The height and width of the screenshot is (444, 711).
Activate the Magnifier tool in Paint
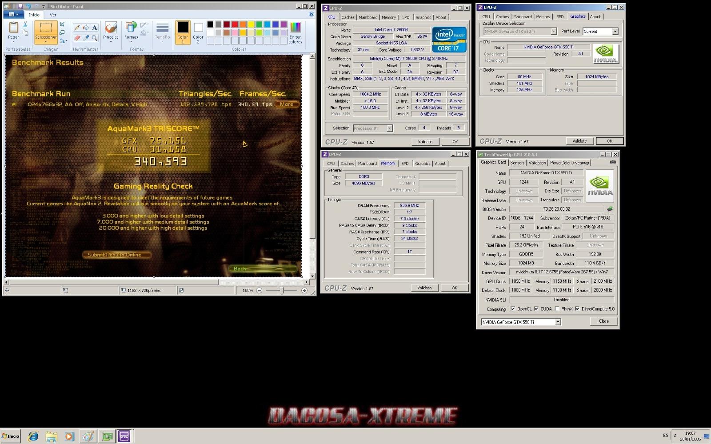[95, 38]
